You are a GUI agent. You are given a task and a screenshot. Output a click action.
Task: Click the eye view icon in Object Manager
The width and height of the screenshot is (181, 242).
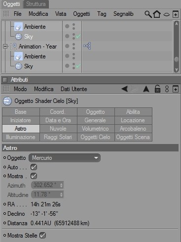[167, 14]
